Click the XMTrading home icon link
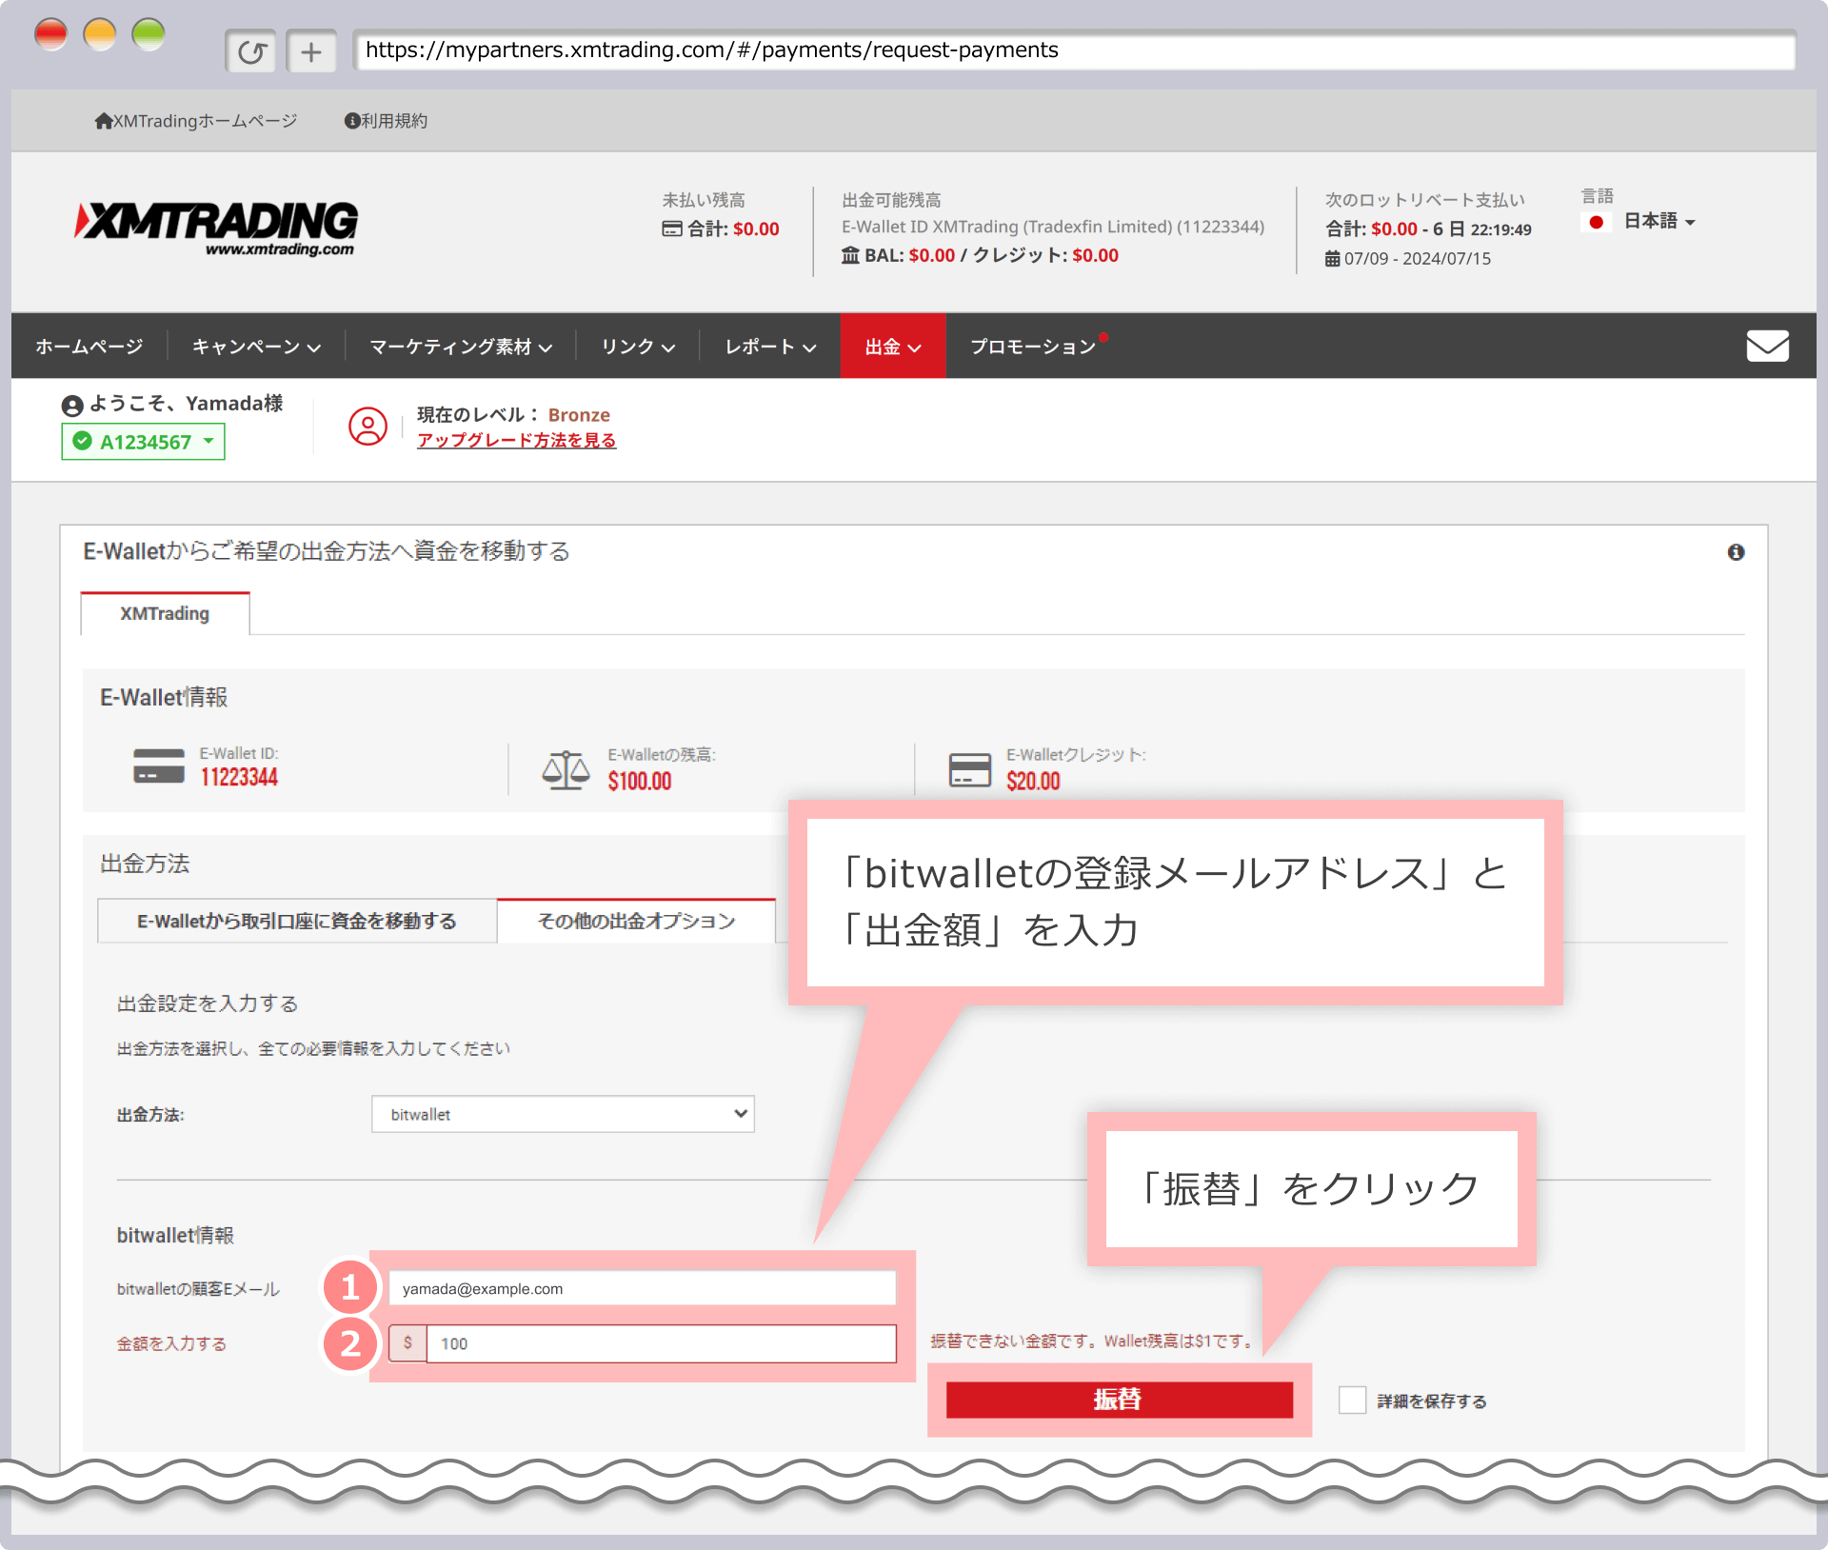The width and height of the screenshot is (1828, 1550). pos(103,121)
